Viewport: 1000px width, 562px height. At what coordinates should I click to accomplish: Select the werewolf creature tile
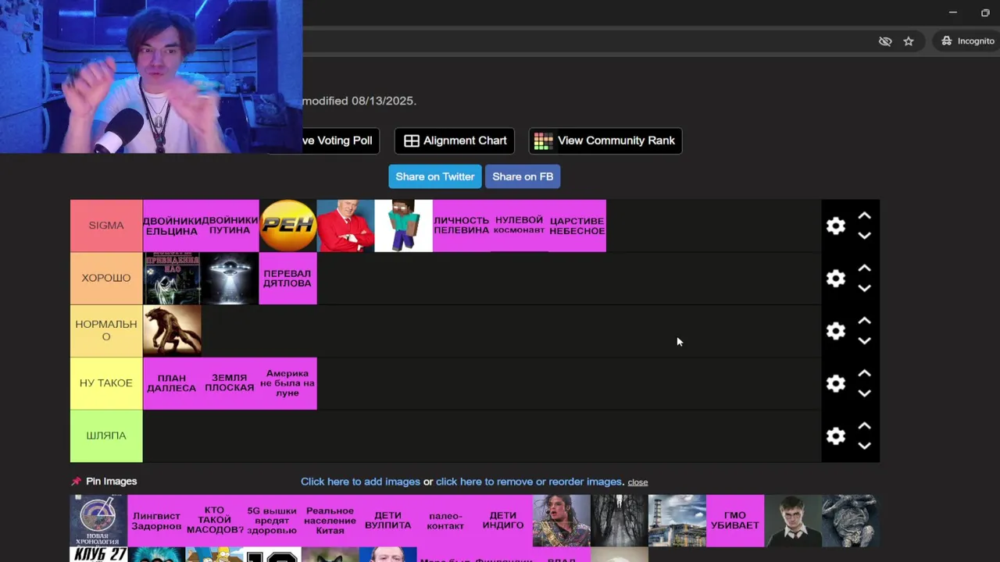[x=172, y=331]
